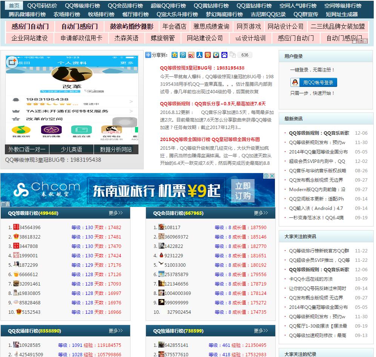Screen dimensions: 376x357
Task: Click ad link ui设计培训
Action: [250, 38]
